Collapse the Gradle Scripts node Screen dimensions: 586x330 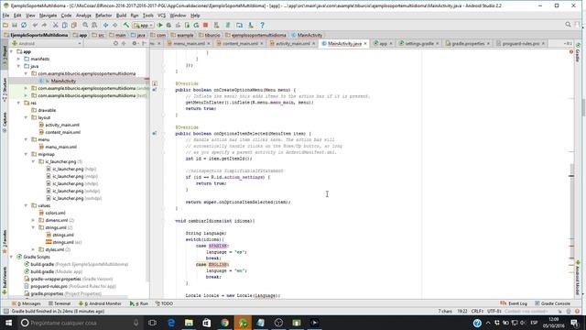(x=11, y=257)
